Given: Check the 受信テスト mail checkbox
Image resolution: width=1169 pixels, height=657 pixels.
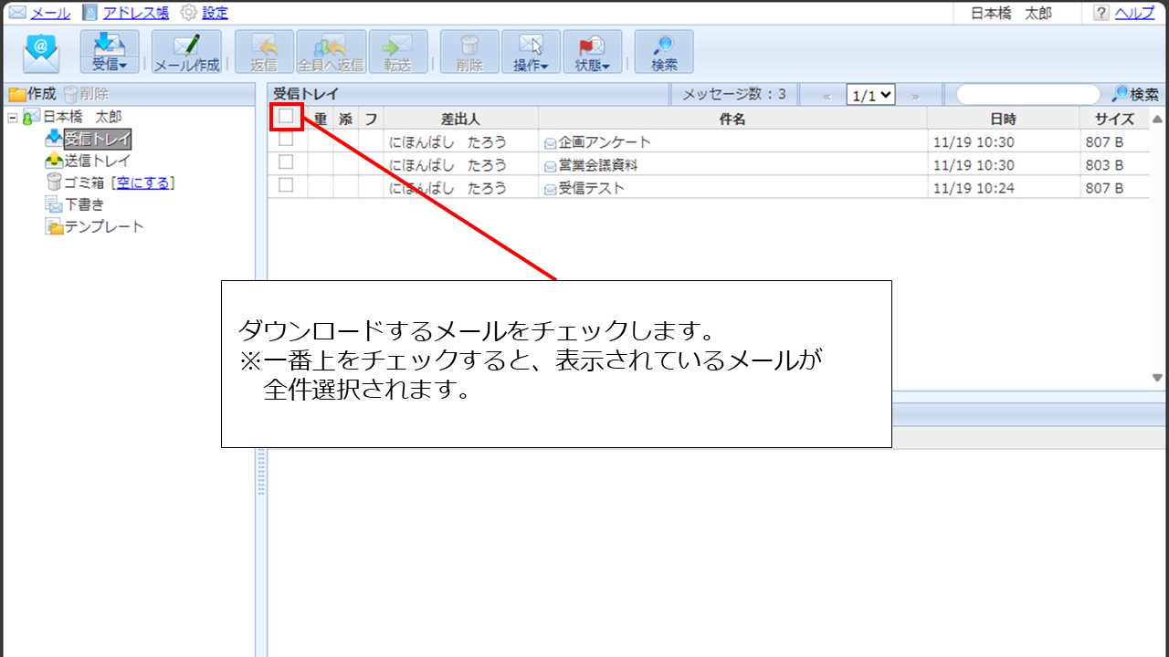Looking at the screenshot, I should pyautogui.click(x=286, y=185).
